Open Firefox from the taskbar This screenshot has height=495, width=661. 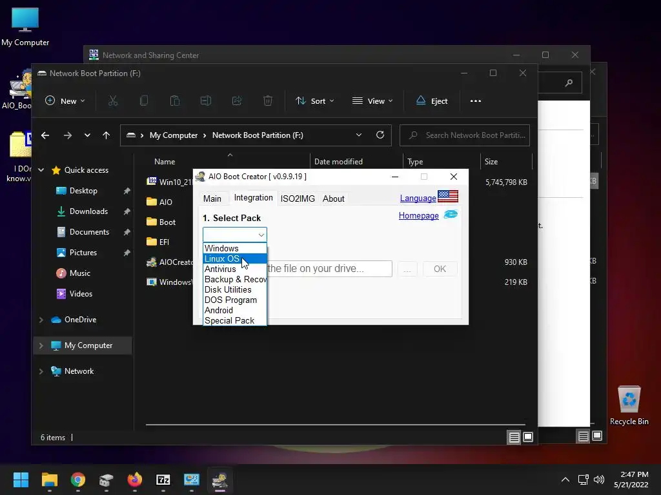click(x=134, y=480)
